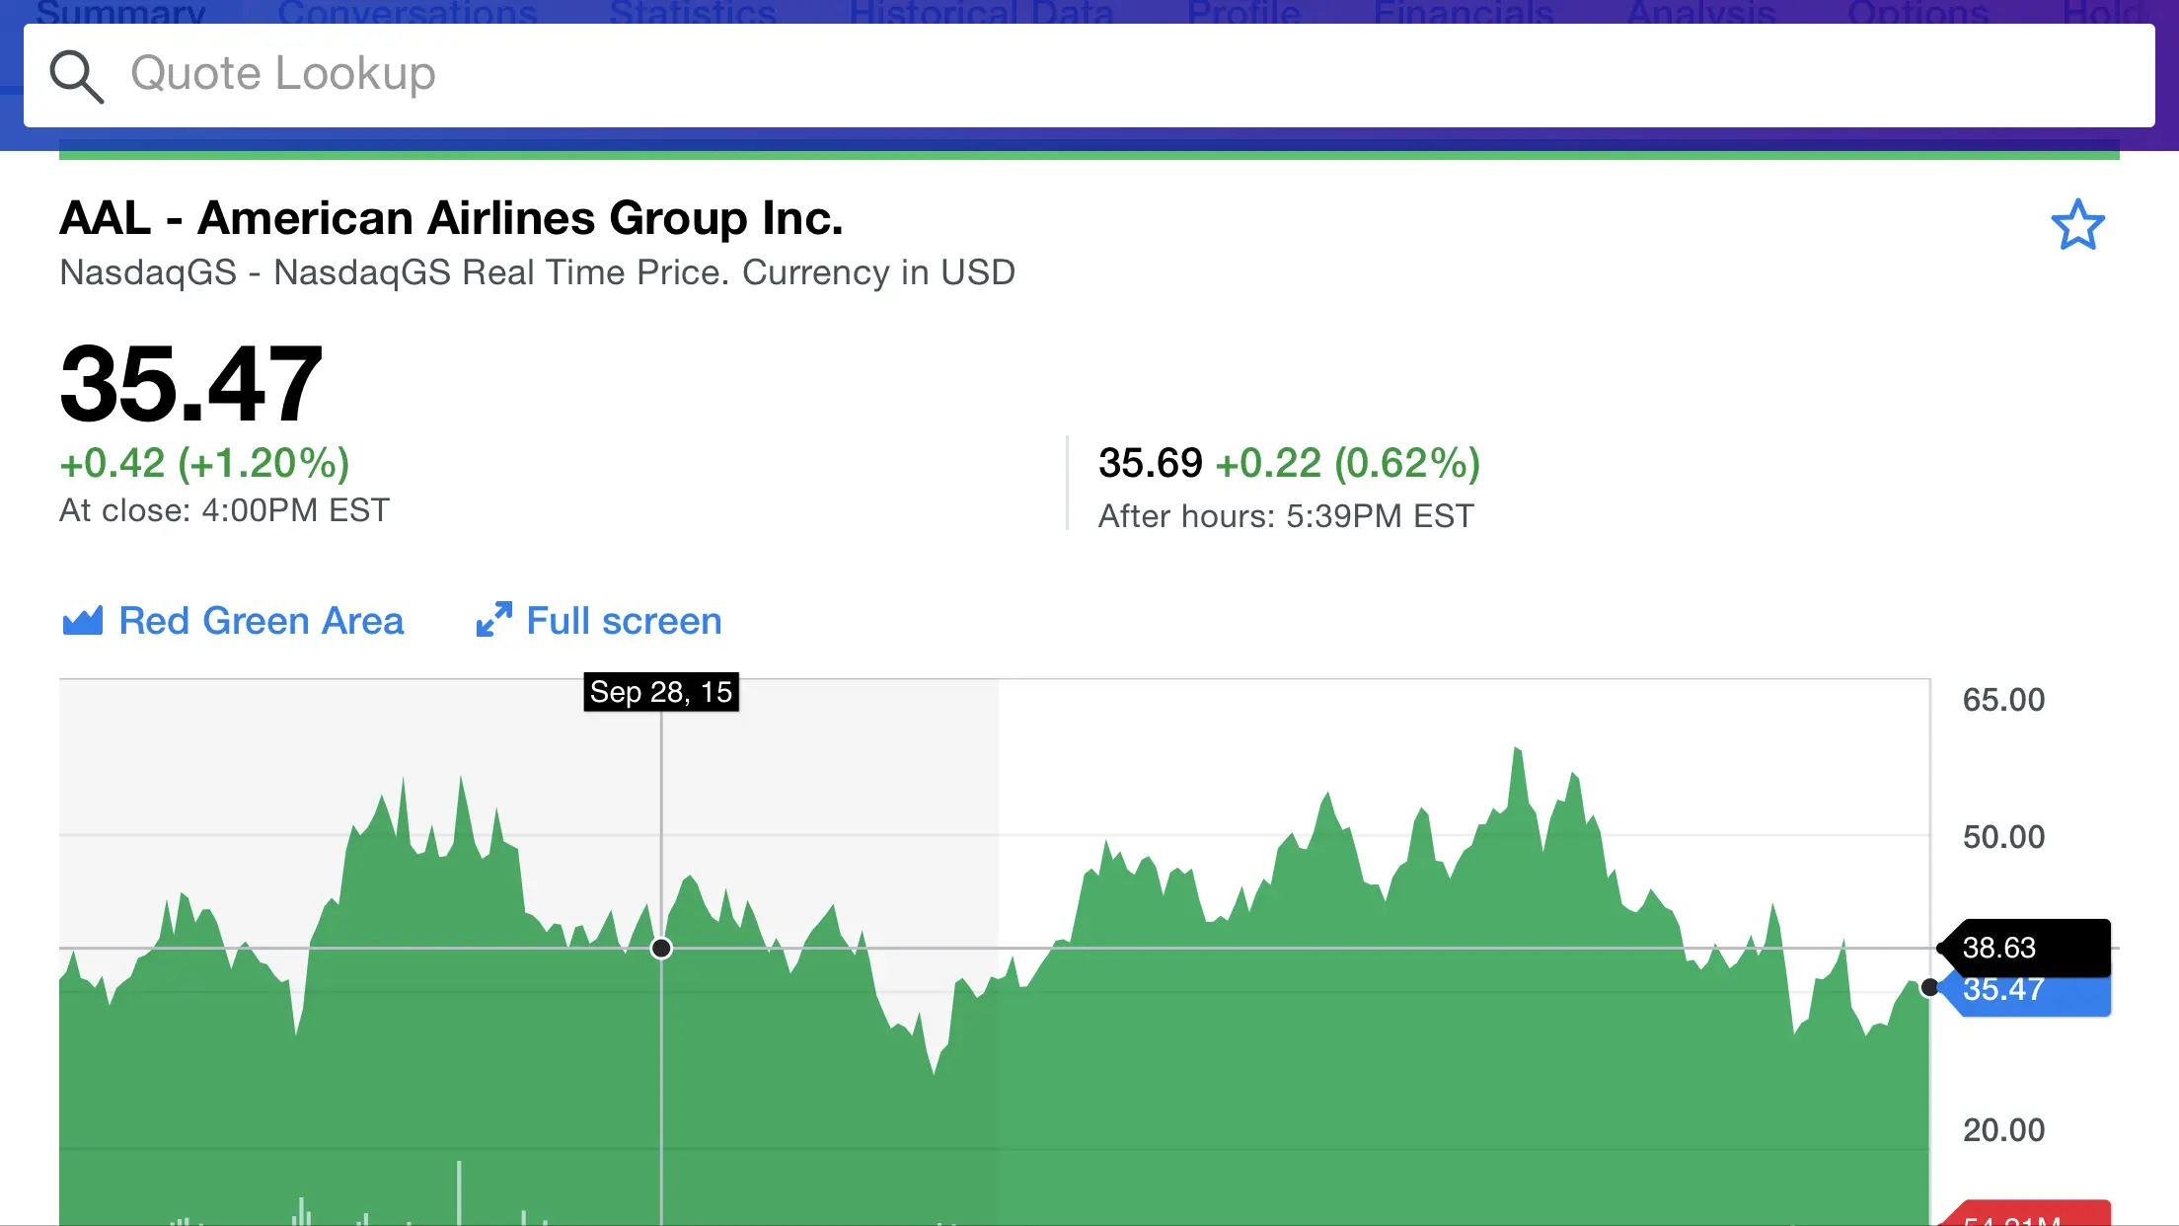Click the crosshair dot on the chart
Screen dimensions: 2179x1226
(661, 948)
